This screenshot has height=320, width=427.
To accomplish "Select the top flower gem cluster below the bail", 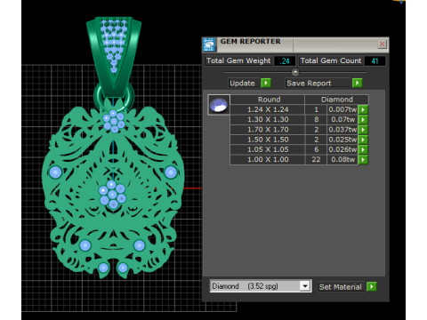I will coord(114,122).
